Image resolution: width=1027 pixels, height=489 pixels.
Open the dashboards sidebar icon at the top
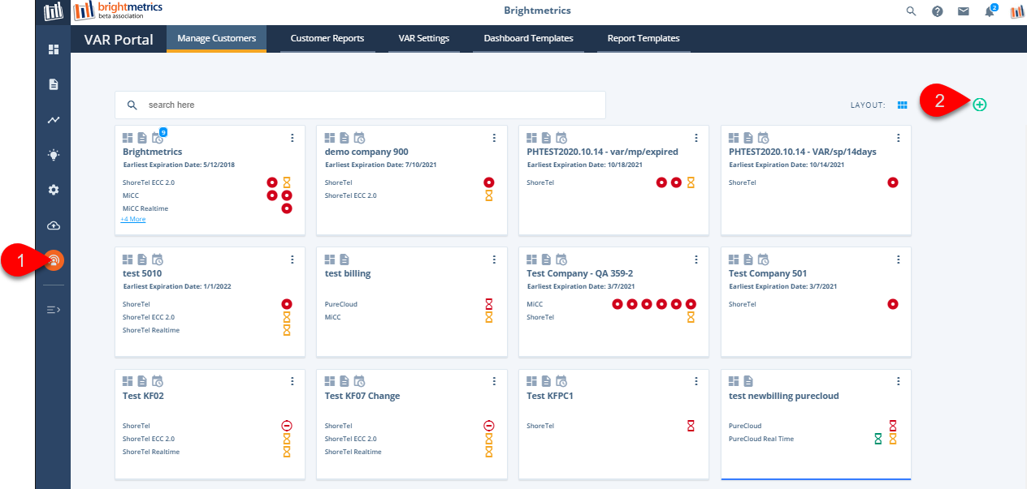tap(53, 49)
